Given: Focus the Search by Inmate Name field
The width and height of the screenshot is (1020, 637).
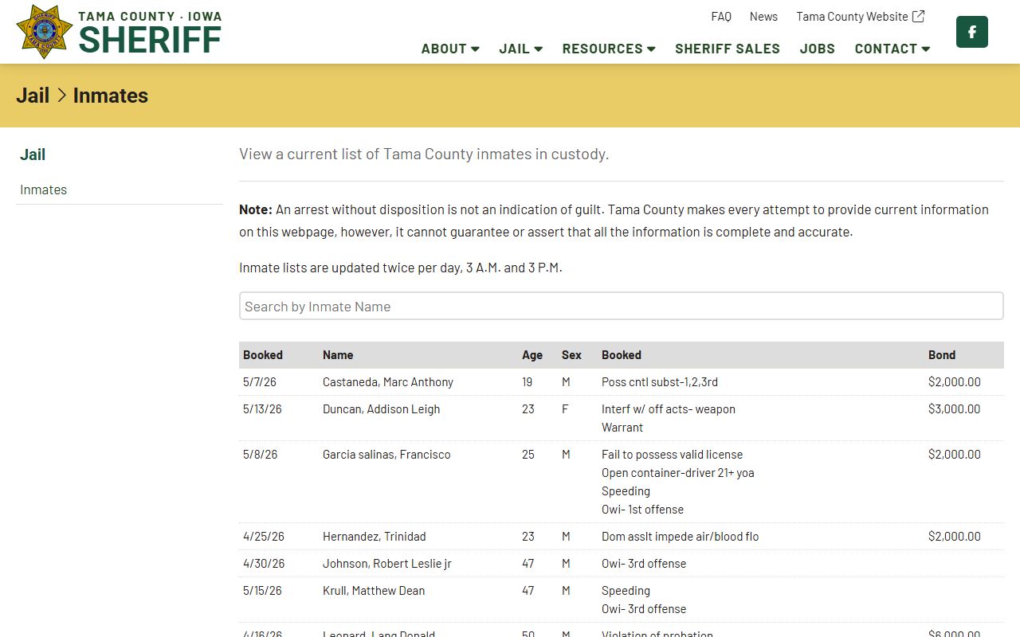Looking at the screenshot, I should pos(622,307).
